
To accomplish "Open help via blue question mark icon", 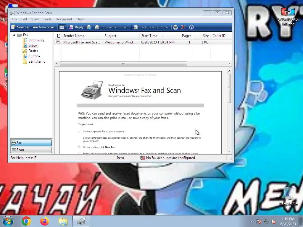I will 191,27.
